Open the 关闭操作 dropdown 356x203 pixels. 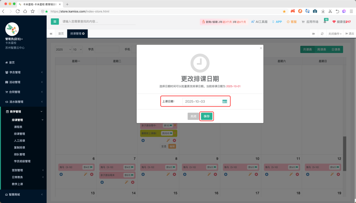coord(335,34)
